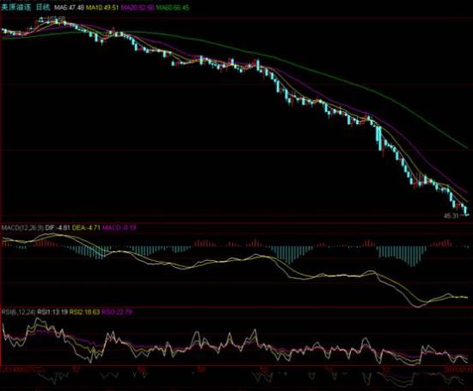Click the 美原油连 contract title
This screenshot has width=473, height=391.
(16, 8)
